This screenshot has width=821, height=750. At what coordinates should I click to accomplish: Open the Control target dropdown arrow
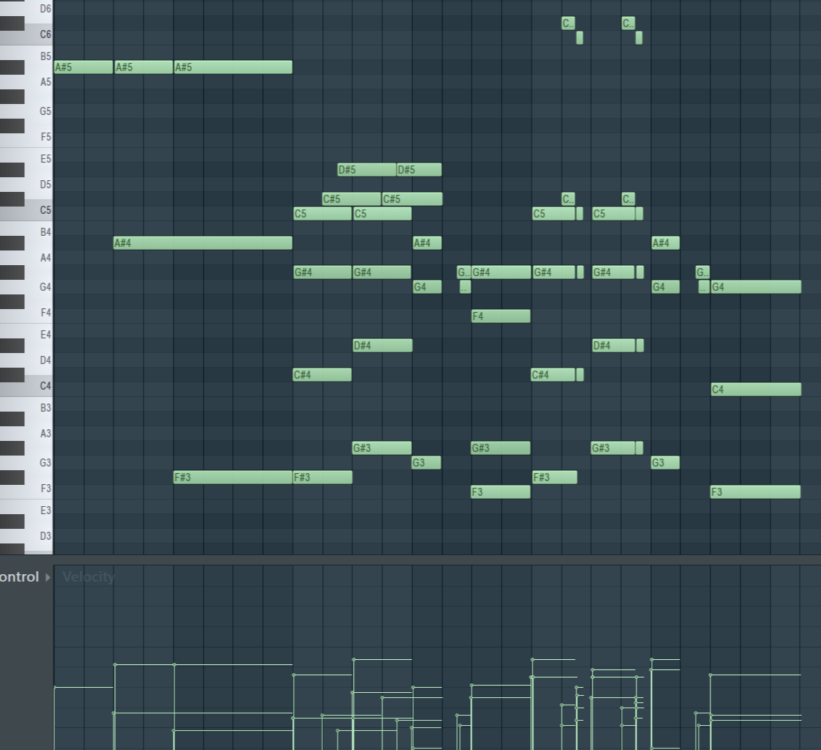pos(48,577)
